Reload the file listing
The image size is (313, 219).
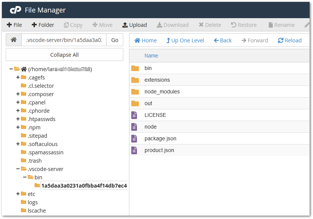289,40
